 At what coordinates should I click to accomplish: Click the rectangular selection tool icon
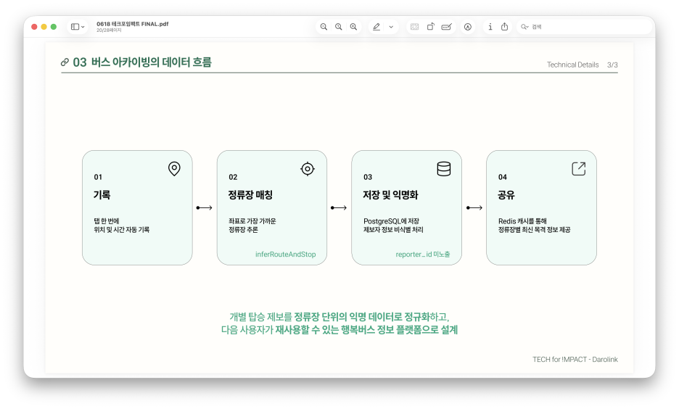click(414, 27)
